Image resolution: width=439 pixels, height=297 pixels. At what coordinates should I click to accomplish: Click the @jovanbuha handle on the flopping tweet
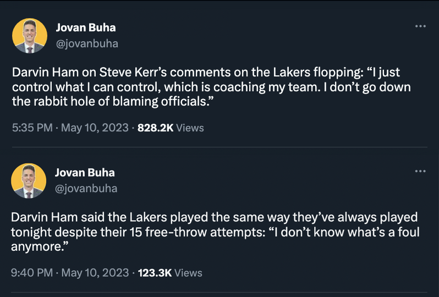87,43
